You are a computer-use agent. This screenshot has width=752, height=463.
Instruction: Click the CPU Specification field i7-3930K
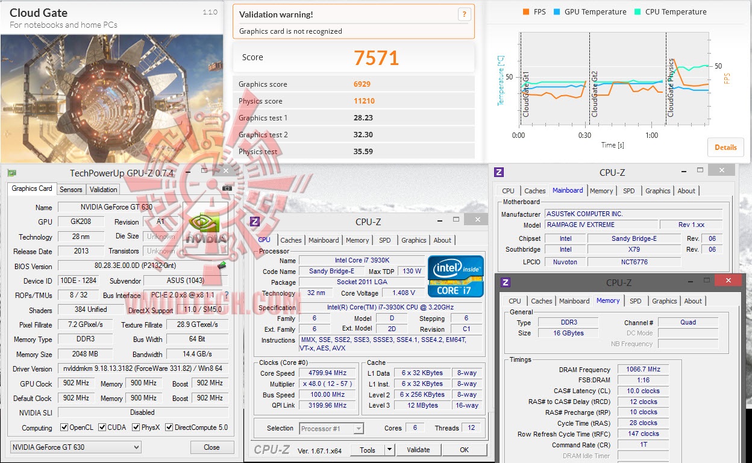pos(390,307)
